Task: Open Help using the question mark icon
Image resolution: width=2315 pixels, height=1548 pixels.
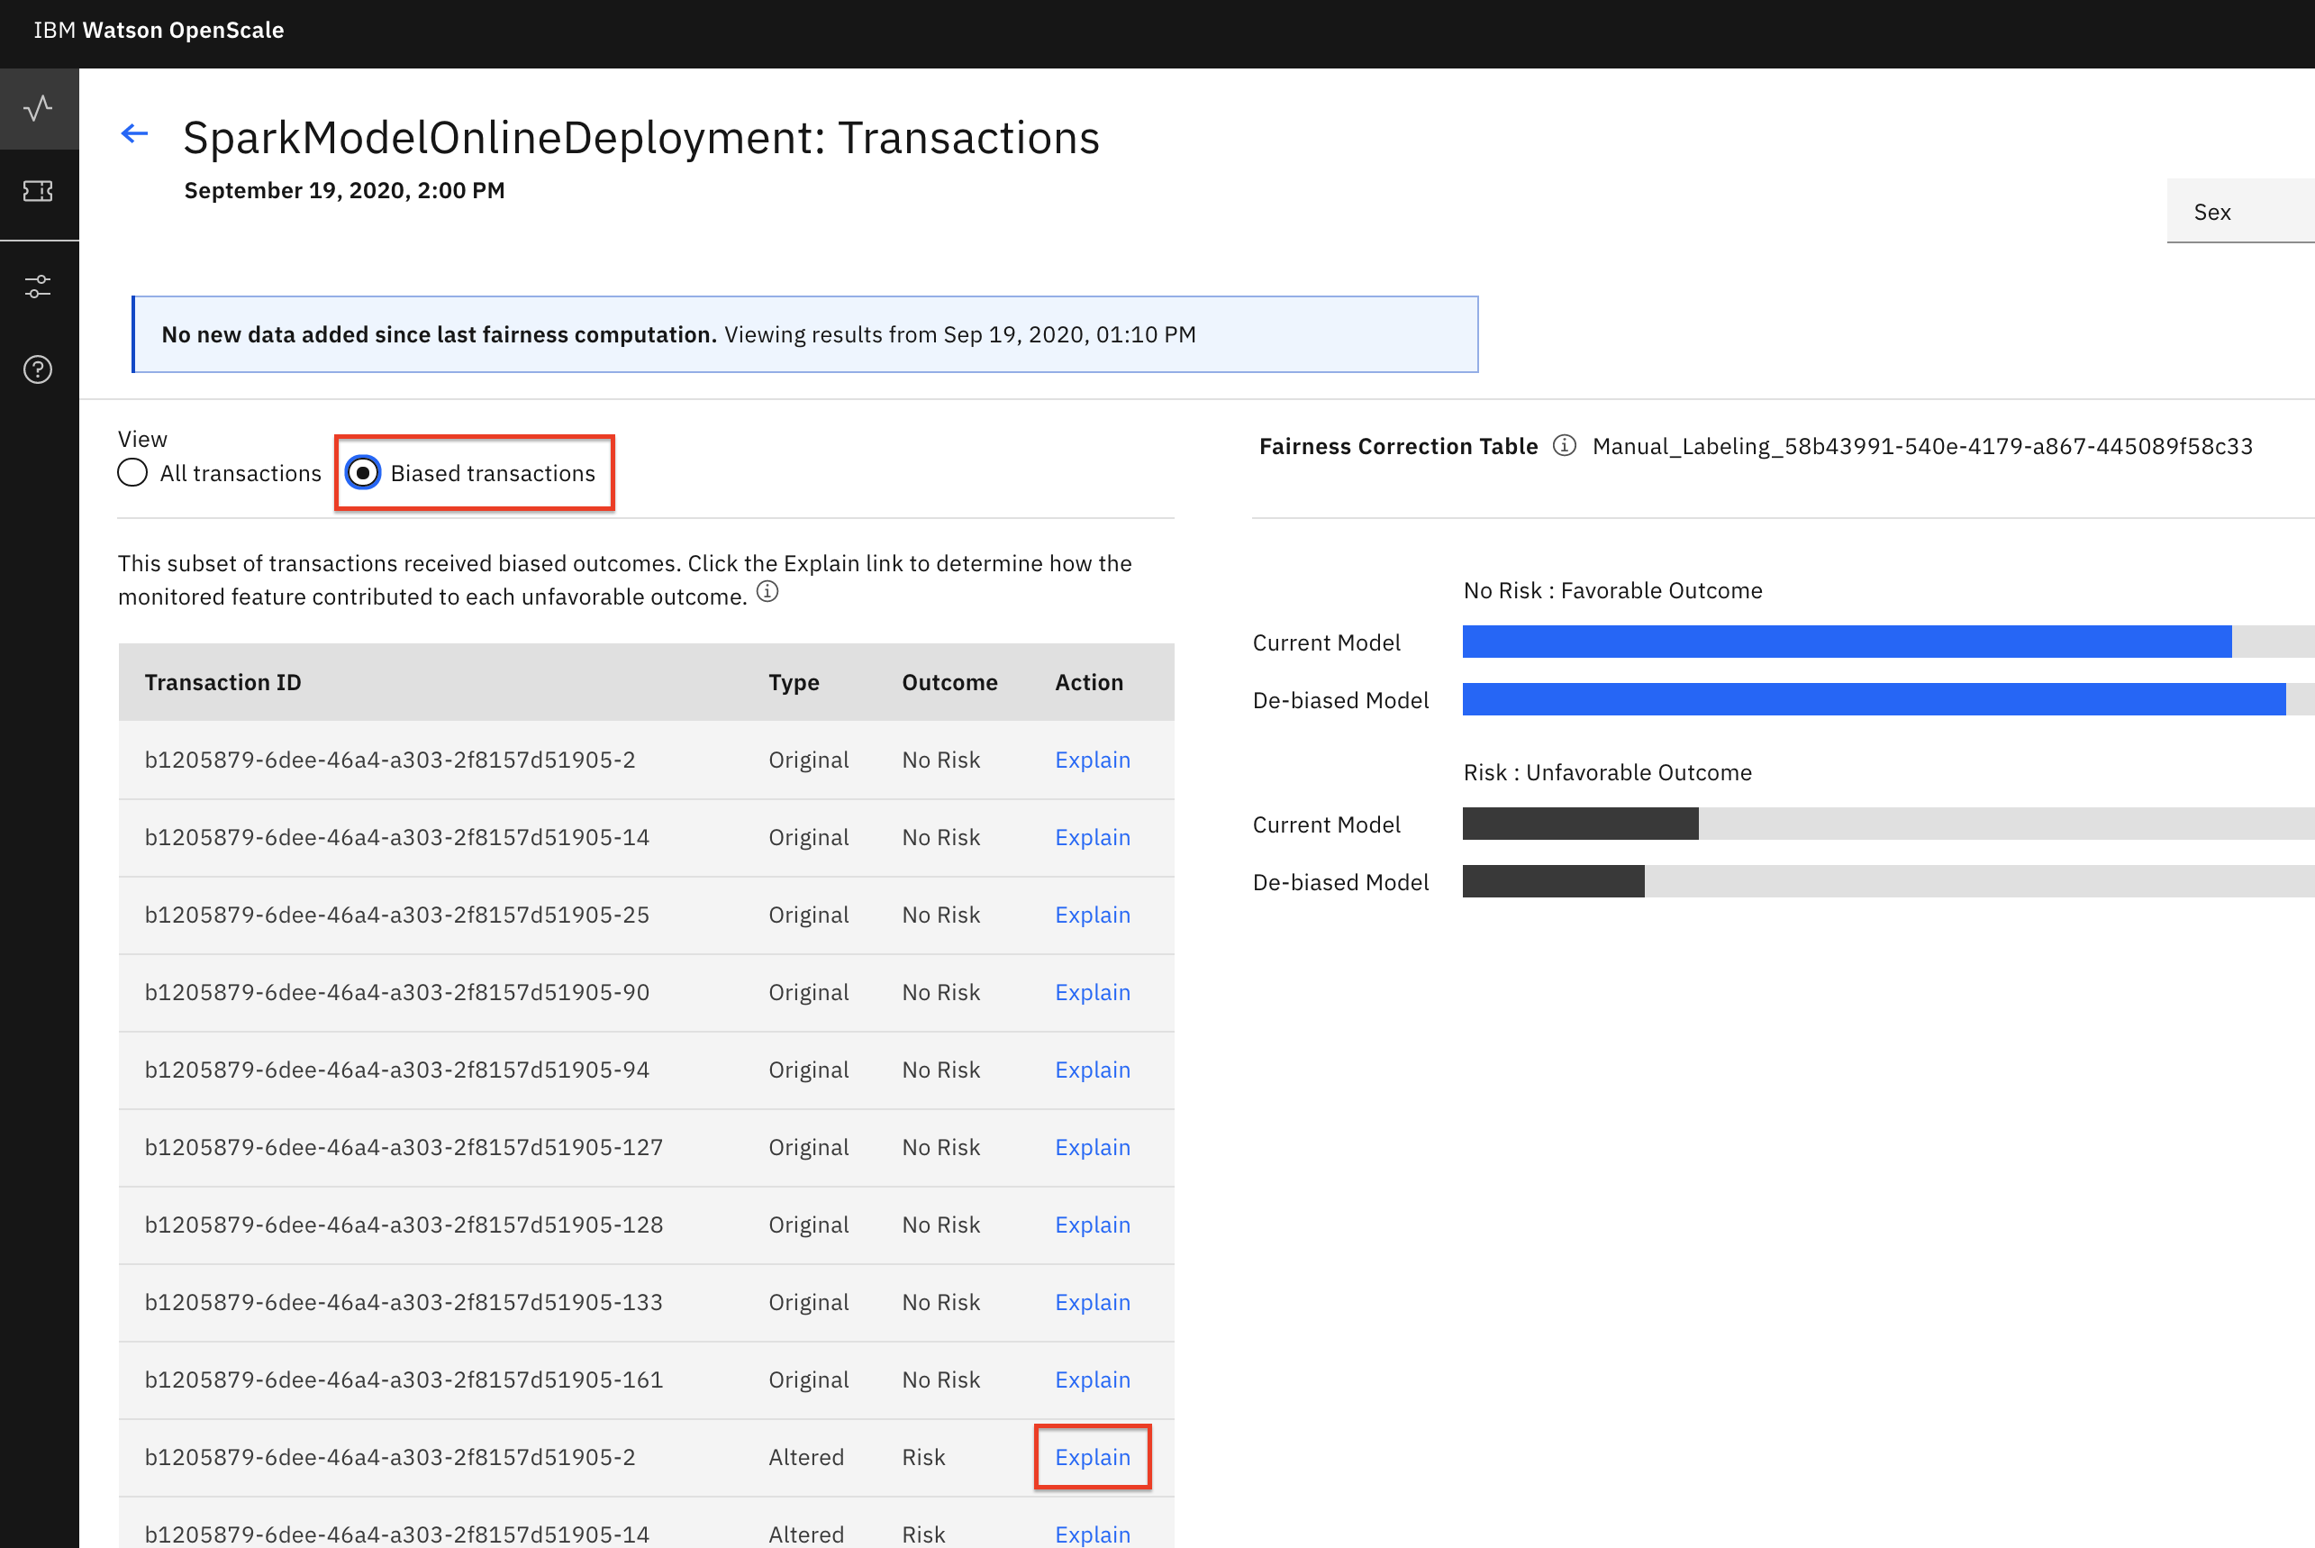Action: 39,369
